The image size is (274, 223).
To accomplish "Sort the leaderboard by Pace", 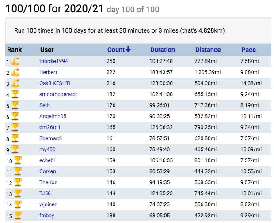I will (248, 50).
